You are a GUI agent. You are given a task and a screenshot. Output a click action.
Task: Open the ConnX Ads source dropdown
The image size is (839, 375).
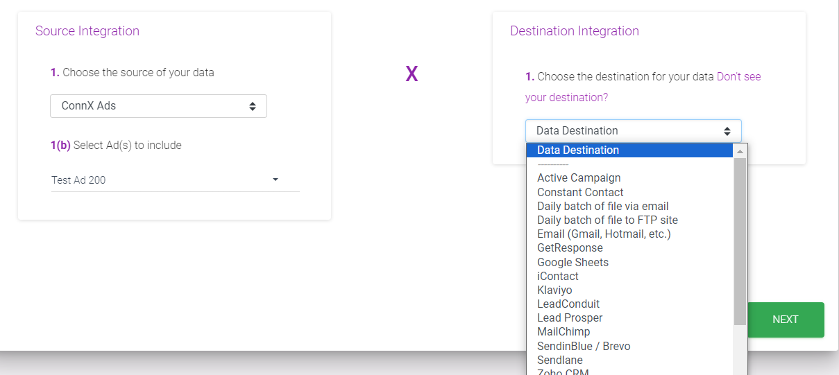158,106
